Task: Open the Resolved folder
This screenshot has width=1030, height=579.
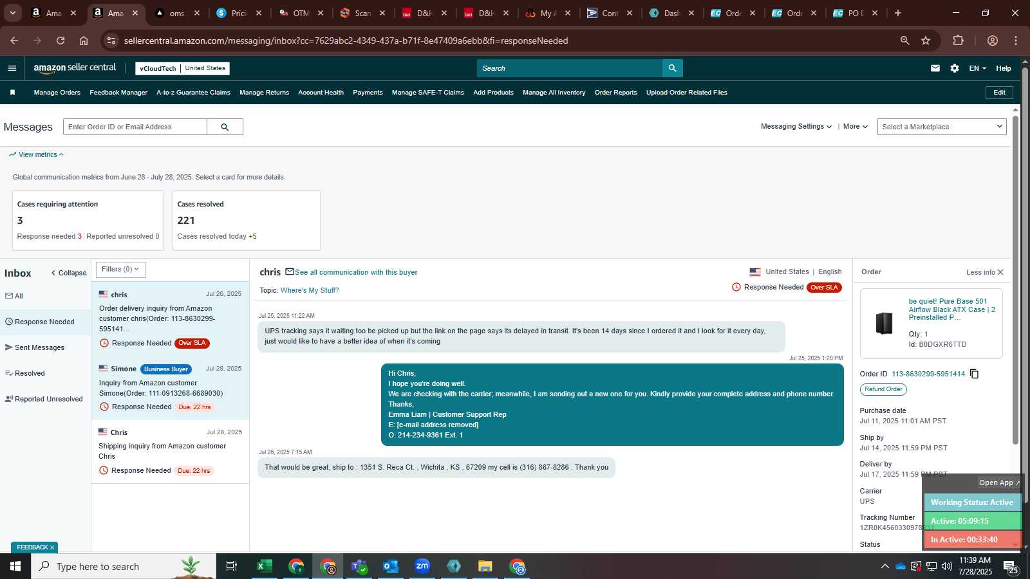Action: (25, 373)
